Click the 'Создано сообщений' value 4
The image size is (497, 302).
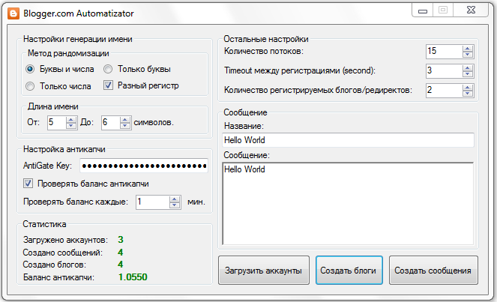pos(120,253)
